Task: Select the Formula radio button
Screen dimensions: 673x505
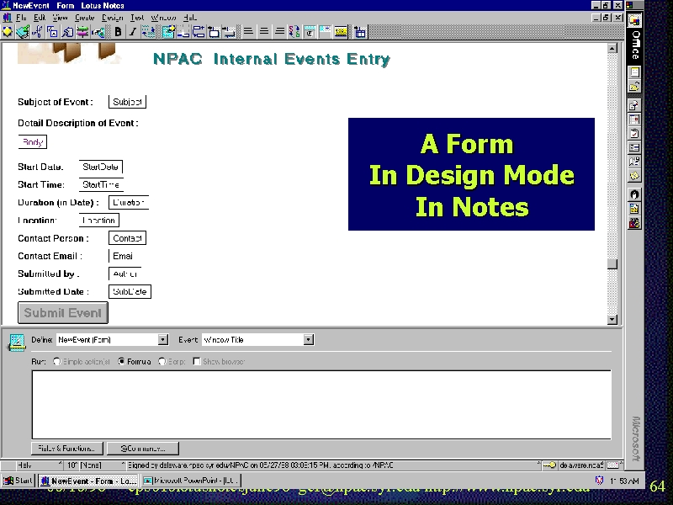Action: click(121, 362)
